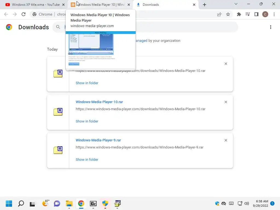
Task: Remove the first Windows-Media-Player-10.rar entry
Action: click(226, 64)
